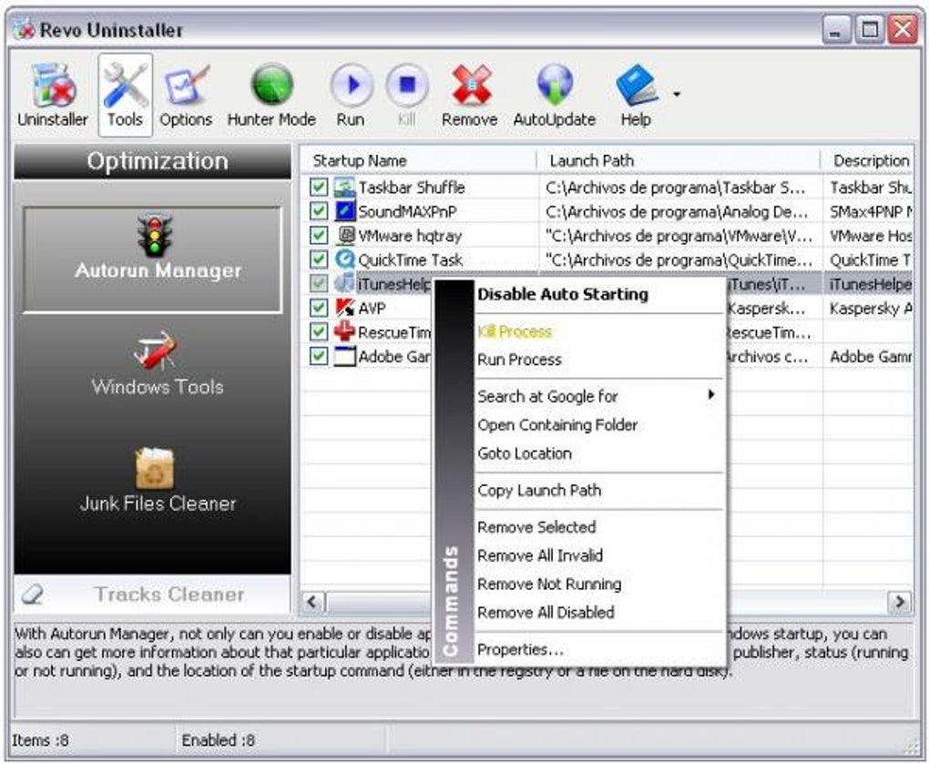Sort by Startup Name column header
Image resolution: width=929 pixels, height=763 pixels.
(419, 160)
